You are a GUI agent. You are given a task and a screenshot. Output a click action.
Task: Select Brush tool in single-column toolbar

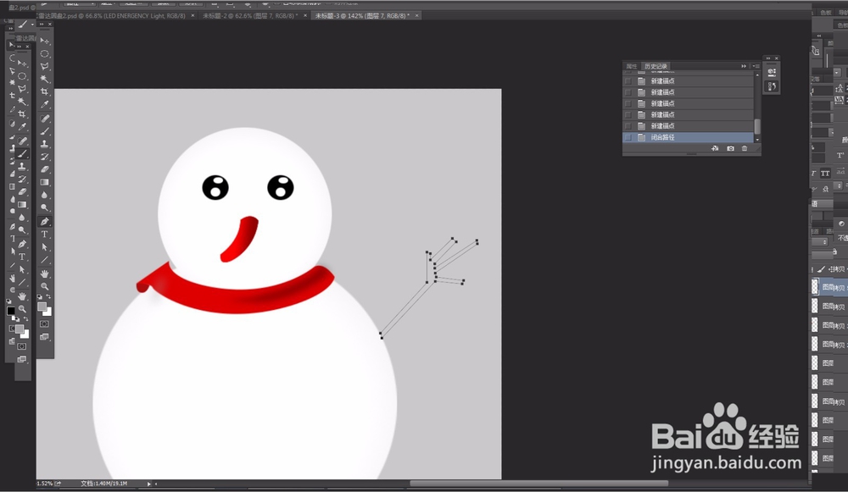pos(44,131)
